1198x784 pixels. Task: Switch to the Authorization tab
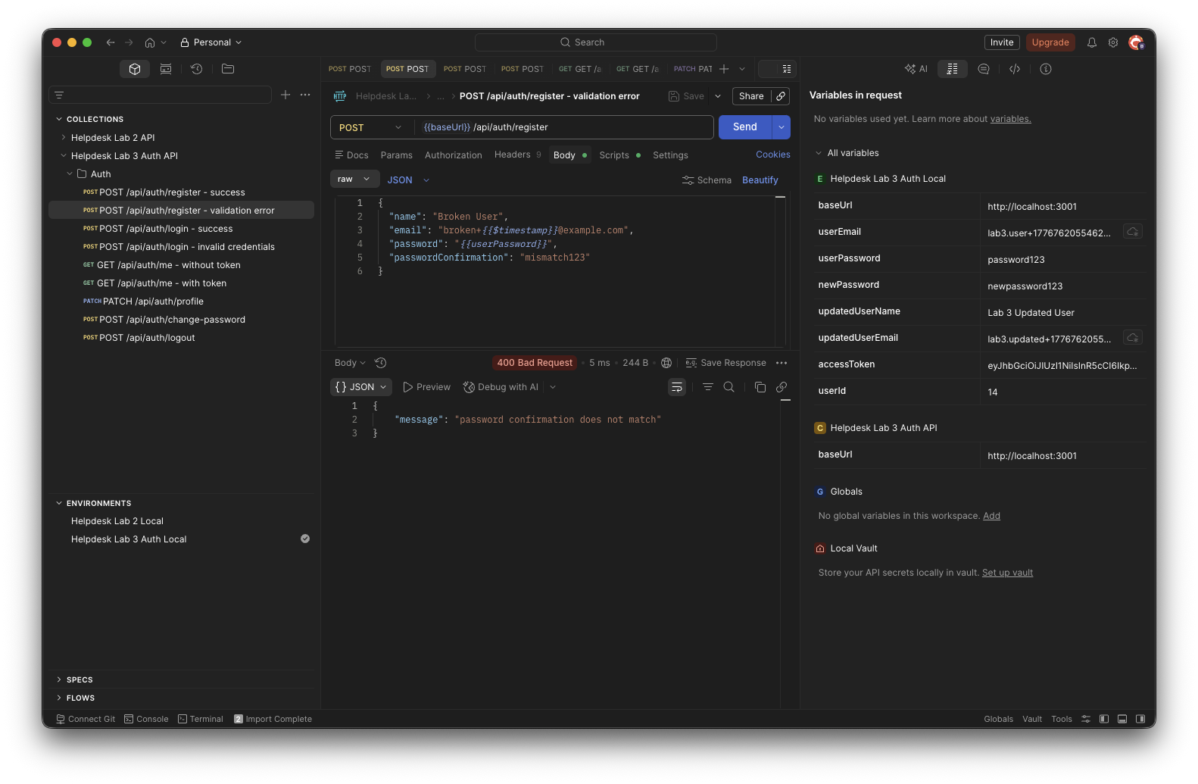pyautogui.click(x=454, y=155)
